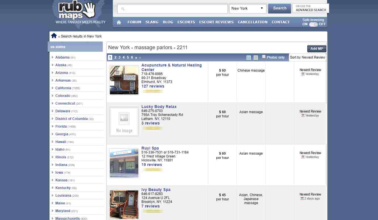378x220 pixels.
Task: Expand California in the states list
Action: [x=63, y=88]
